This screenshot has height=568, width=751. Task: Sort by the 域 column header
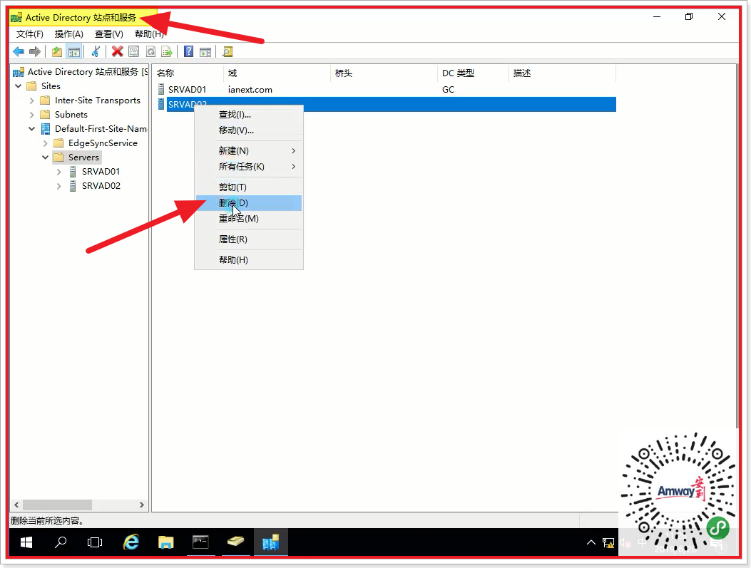277,73
